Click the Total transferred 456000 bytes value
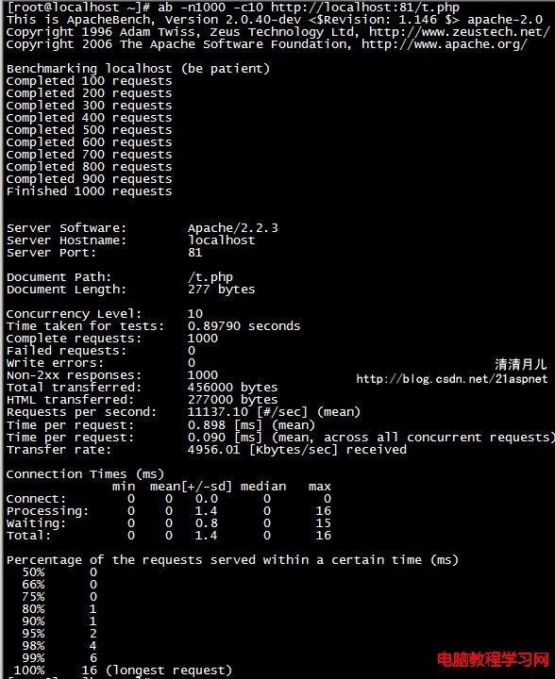Screen dimensions: 555x679 (x=232, y=388)
